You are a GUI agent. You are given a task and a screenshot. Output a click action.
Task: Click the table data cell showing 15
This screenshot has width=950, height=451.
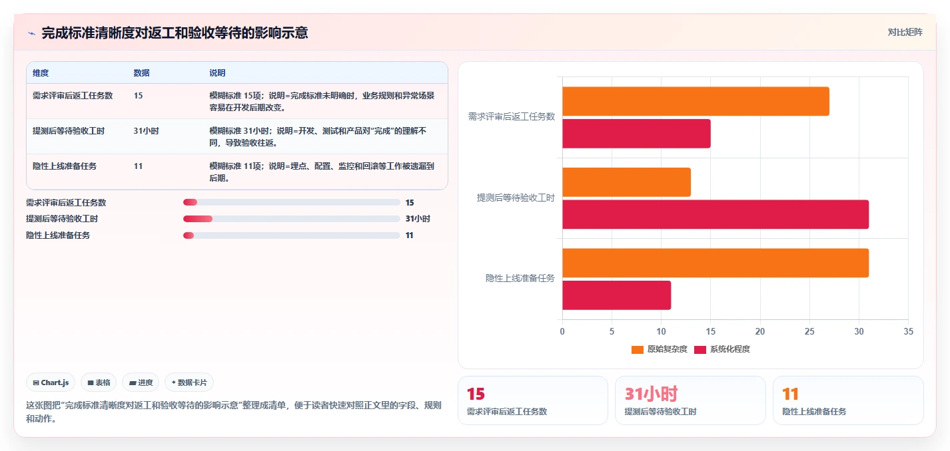138,96
